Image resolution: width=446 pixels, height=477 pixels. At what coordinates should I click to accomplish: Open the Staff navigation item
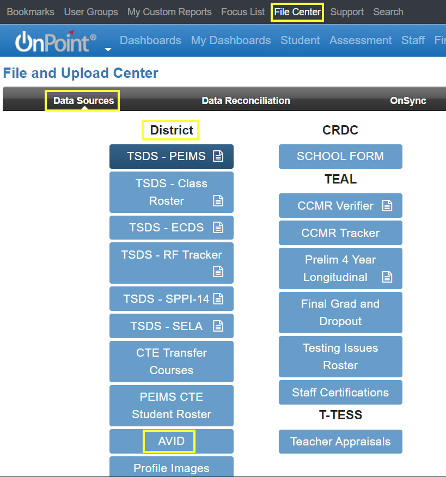[x=413, y=40]
